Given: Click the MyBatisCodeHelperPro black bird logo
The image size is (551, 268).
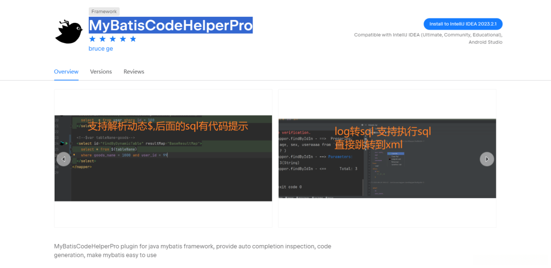Looking at the screenshot, I should [69, 32].
